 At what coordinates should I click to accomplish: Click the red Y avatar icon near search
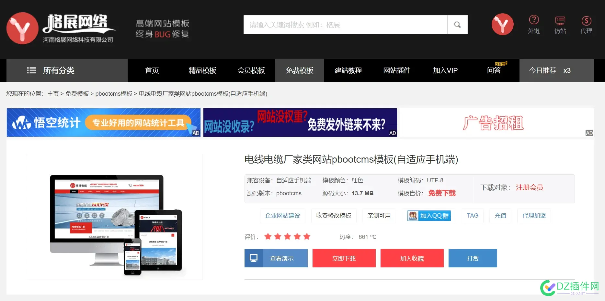click(502, 24)
